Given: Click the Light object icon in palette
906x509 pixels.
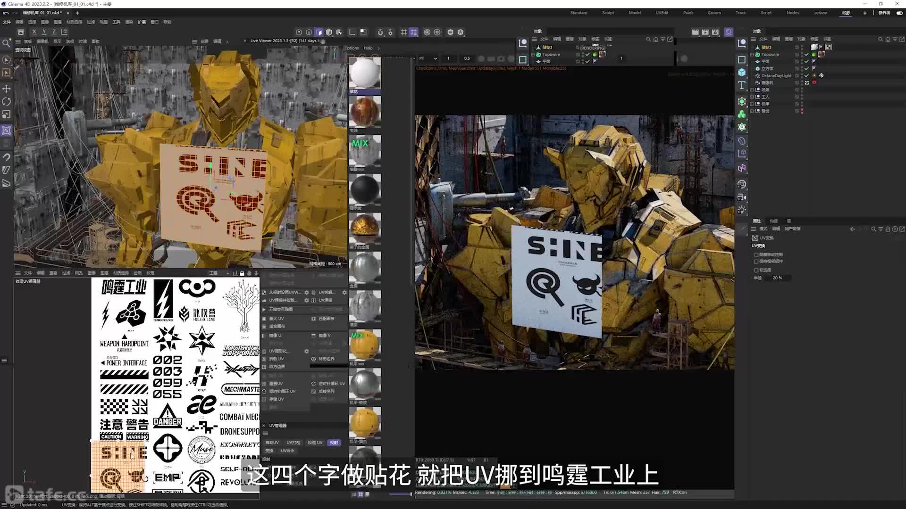Looking at the screenshot, I should coord(742,210).
